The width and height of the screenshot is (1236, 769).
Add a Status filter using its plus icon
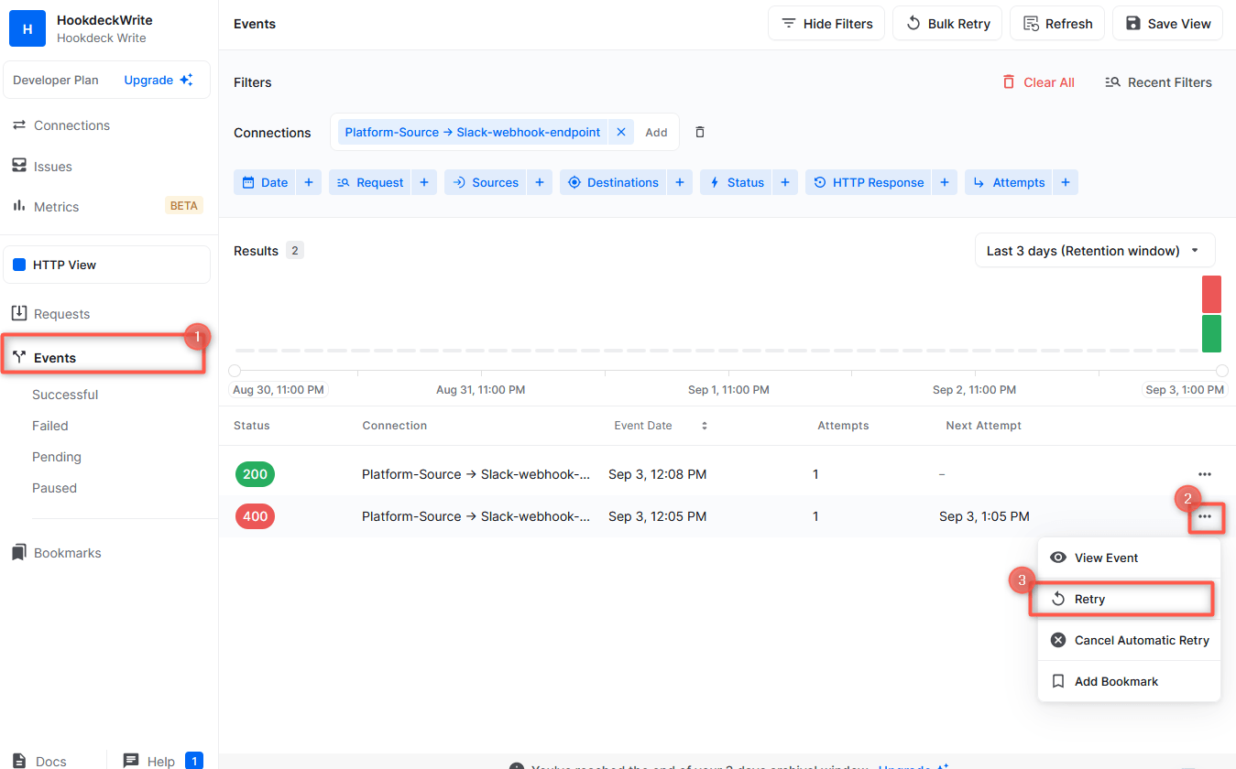pyautogui.click(x=785, y=182)
